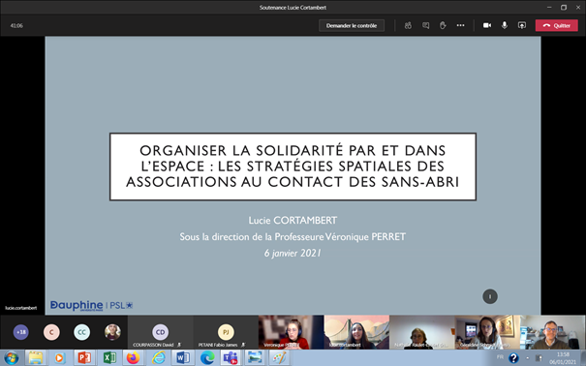
Task: Minimize the Teams meeting window
Action: [549, 8]
